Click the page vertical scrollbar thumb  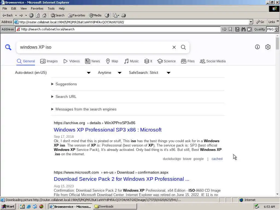click(277, 43)
